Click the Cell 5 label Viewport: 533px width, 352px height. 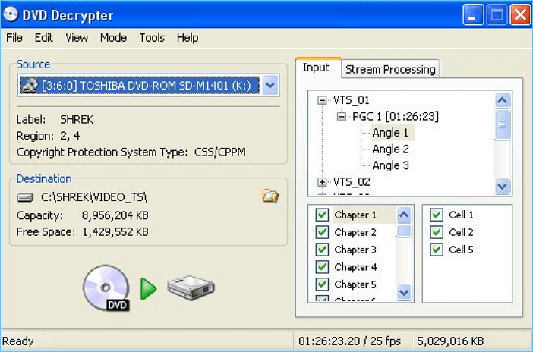coord(461,250)
